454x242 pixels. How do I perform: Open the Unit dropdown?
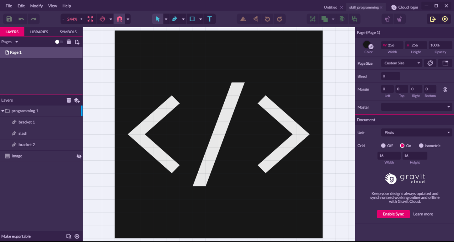pyautogui.click(x=416, y=132)
